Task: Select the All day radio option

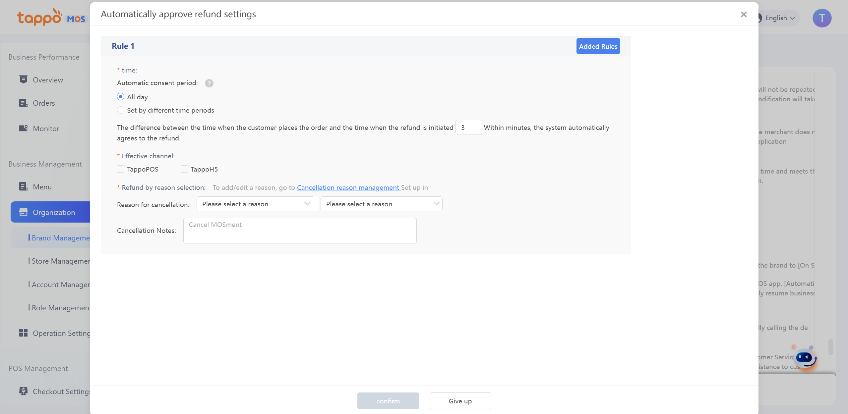Action: [x=121, y=97]
